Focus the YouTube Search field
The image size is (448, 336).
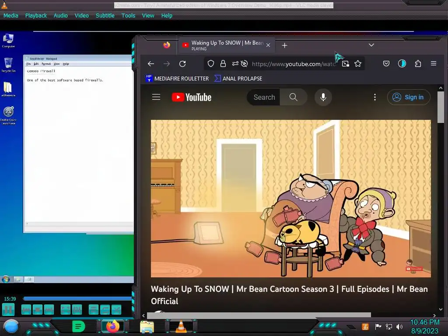[263, 97]
